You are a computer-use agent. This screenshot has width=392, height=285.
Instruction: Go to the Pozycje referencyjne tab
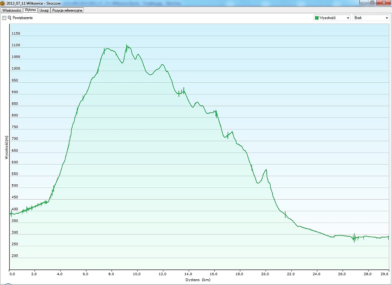[x=67, y=10]
